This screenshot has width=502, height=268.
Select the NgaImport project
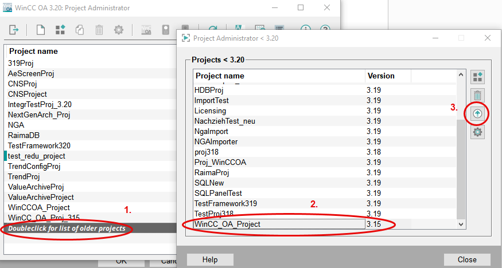[325, 131]
